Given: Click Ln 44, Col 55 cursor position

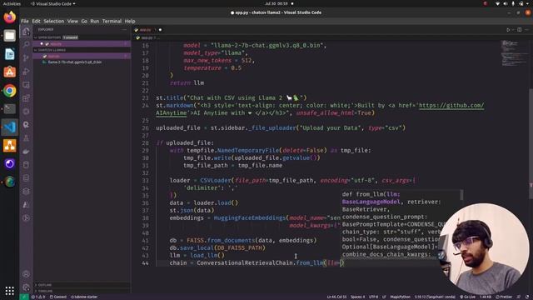Looking at the screenshot, I should point(336,297).
